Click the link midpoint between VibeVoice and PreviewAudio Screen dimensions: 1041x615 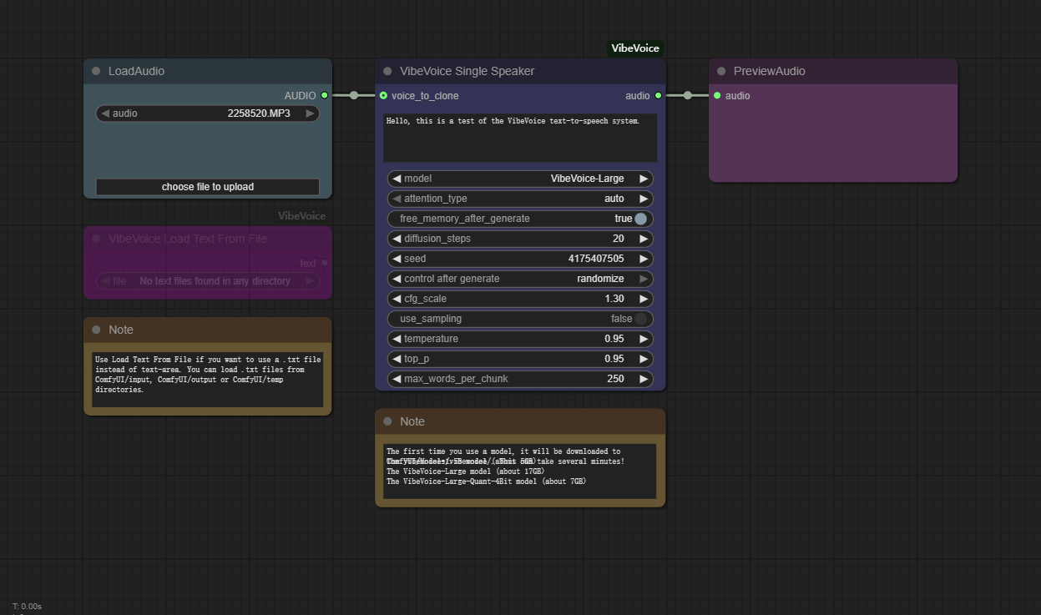pyautogui.click(x=688, y=95)
